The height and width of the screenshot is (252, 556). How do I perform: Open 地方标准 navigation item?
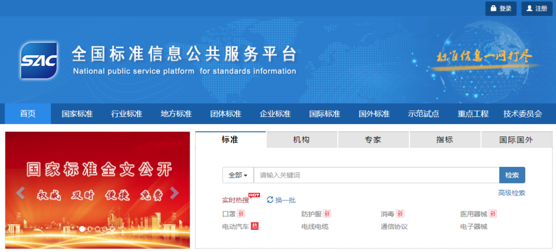176,114
